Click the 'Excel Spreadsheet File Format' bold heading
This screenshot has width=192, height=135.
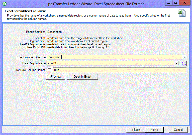point(25,11)
